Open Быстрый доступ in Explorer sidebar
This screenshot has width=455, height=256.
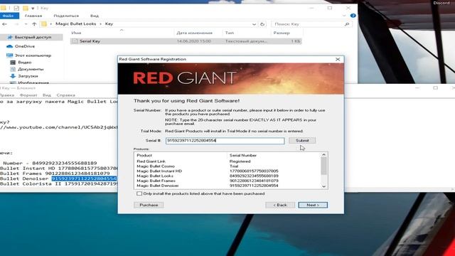tap(33, 37)
